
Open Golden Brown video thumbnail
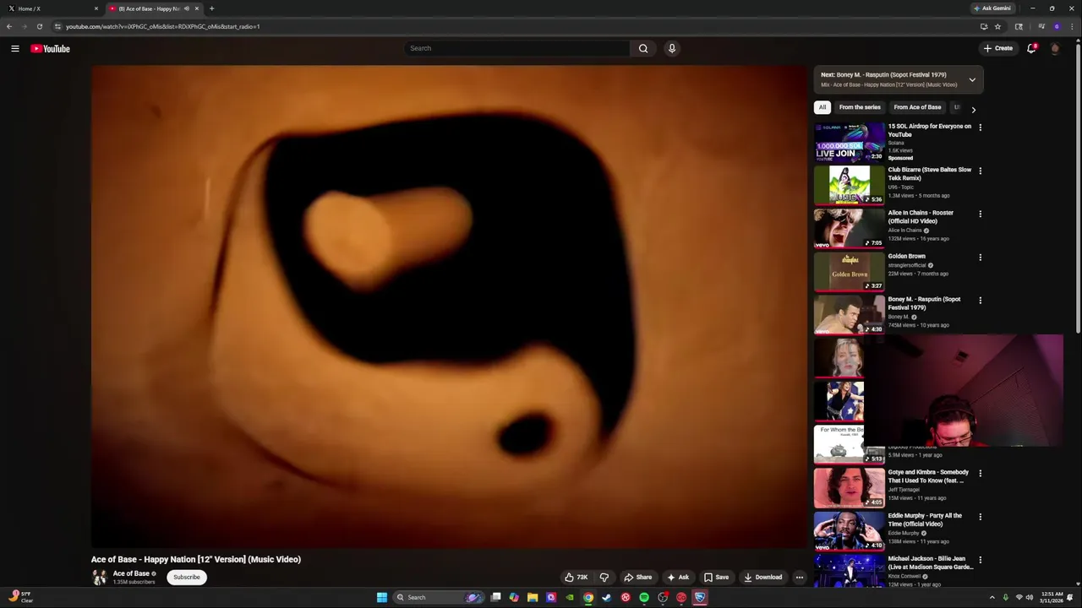click(849, 271)
